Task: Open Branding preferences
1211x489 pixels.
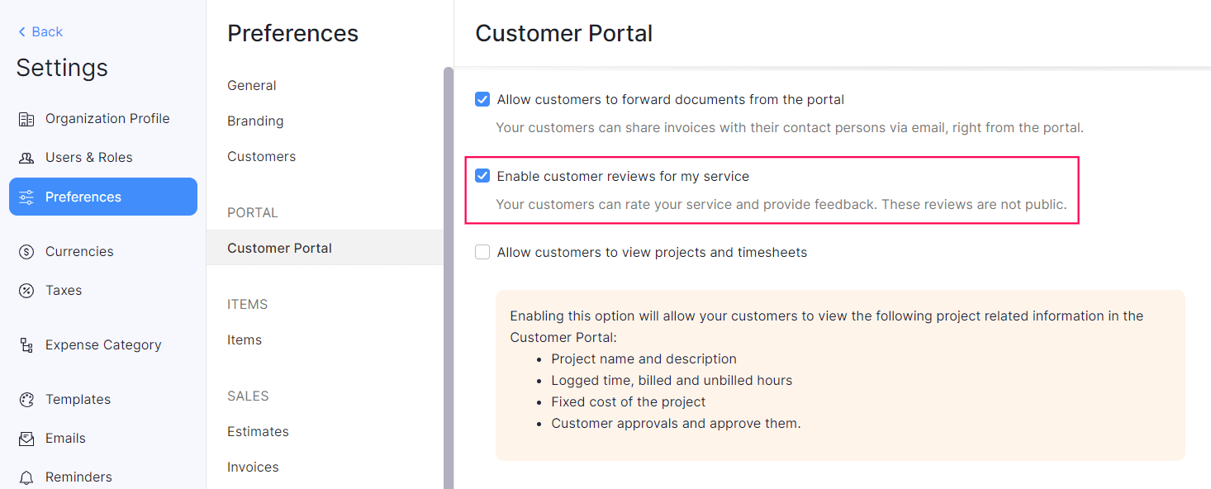Action: pos(255,121)
